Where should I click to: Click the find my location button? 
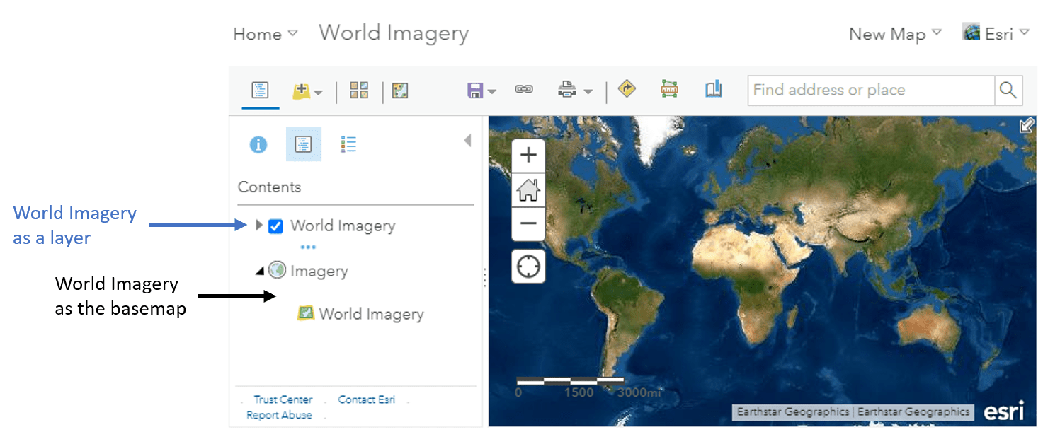[x=528, y=267]
